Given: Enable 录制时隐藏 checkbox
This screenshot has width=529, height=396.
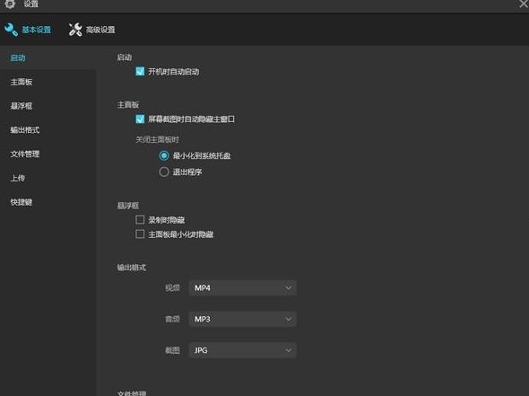Looking at the screenshot, I should pyautogui.click(x=140, y=220).
